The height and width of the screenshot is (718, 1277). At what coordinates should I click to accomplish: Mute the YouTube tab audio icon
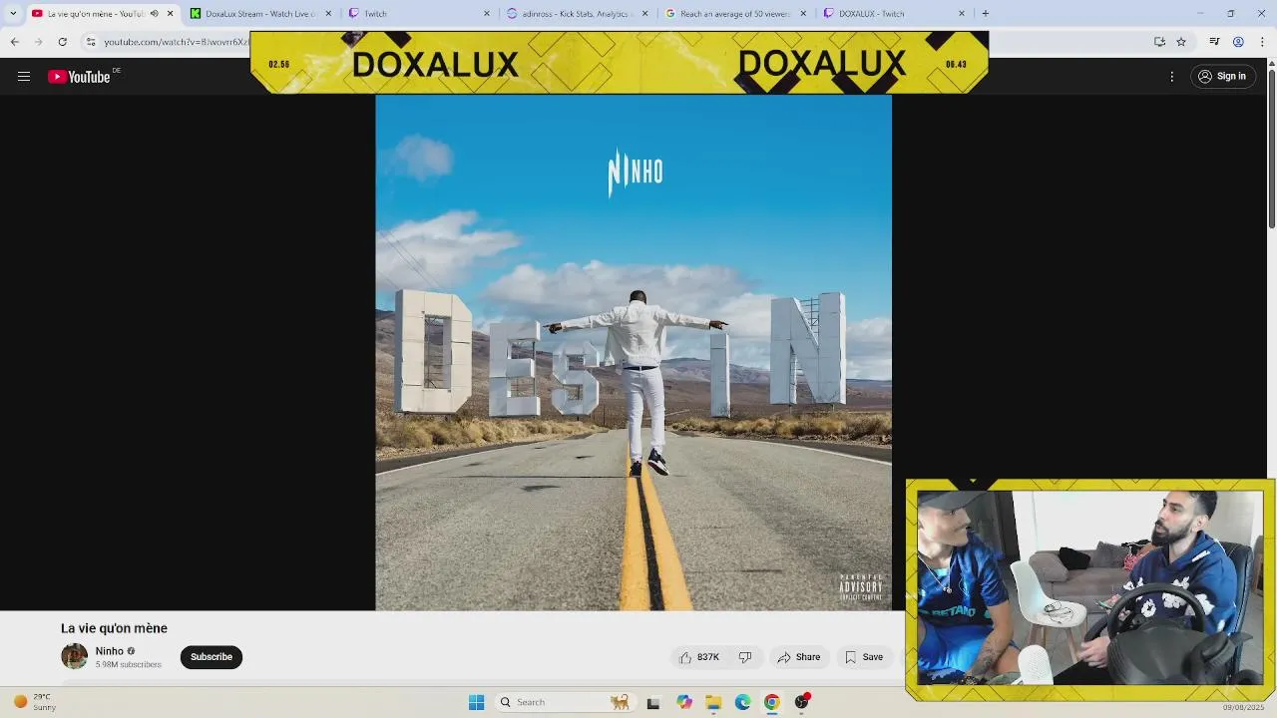pos(154,14)
